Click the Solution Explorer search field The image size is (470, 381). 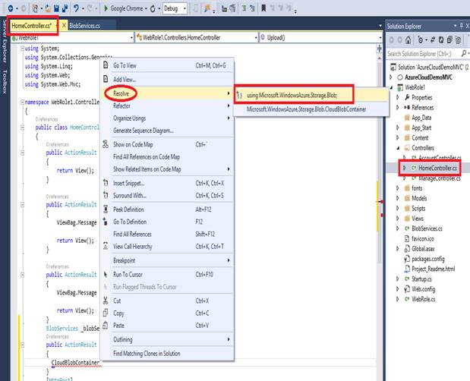(418, 54)
